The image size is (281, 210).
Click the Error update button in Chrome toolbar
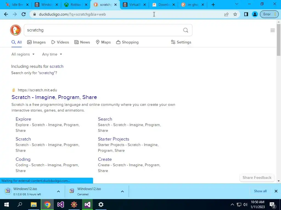[x=269, y=14]
